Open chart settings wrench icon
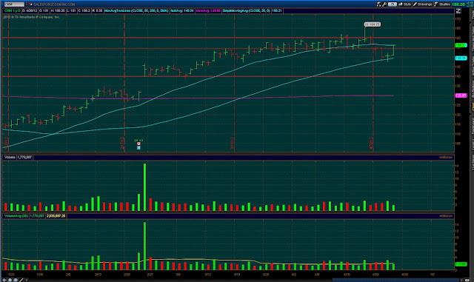Image resolution: width=474 pixels, height=282 pixels. point(384,4)
